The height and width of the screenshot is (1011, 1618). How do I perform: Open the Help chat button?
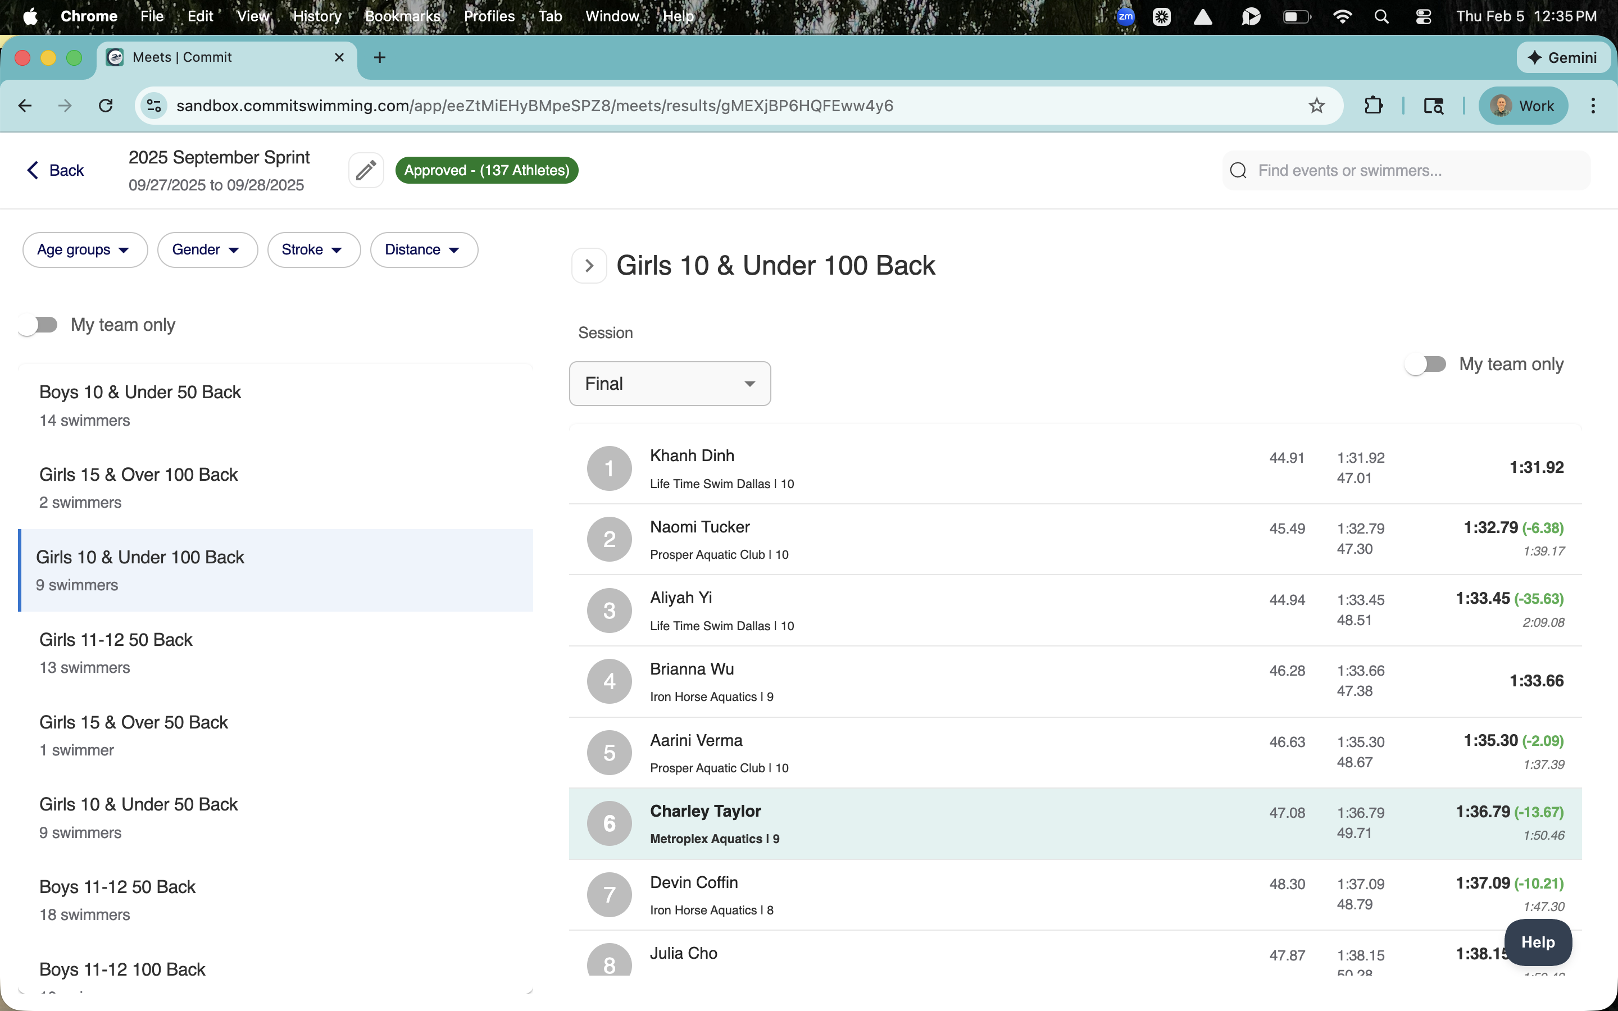click(1537, 942)
